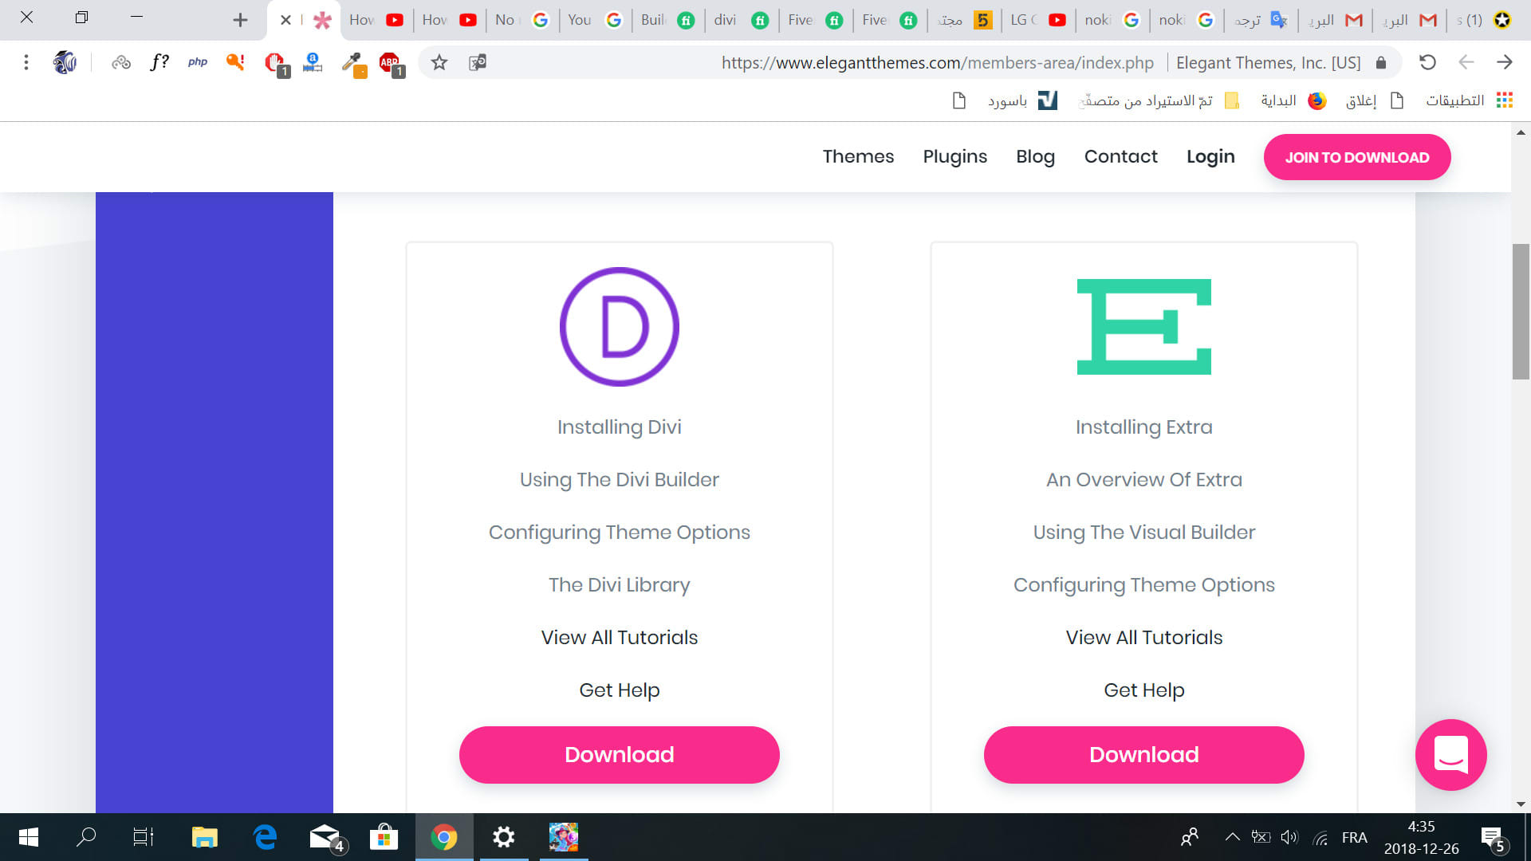Open the Adblock Plus ABP extension
Viewport: 1531px width, 861px height.
coord(391,64)
